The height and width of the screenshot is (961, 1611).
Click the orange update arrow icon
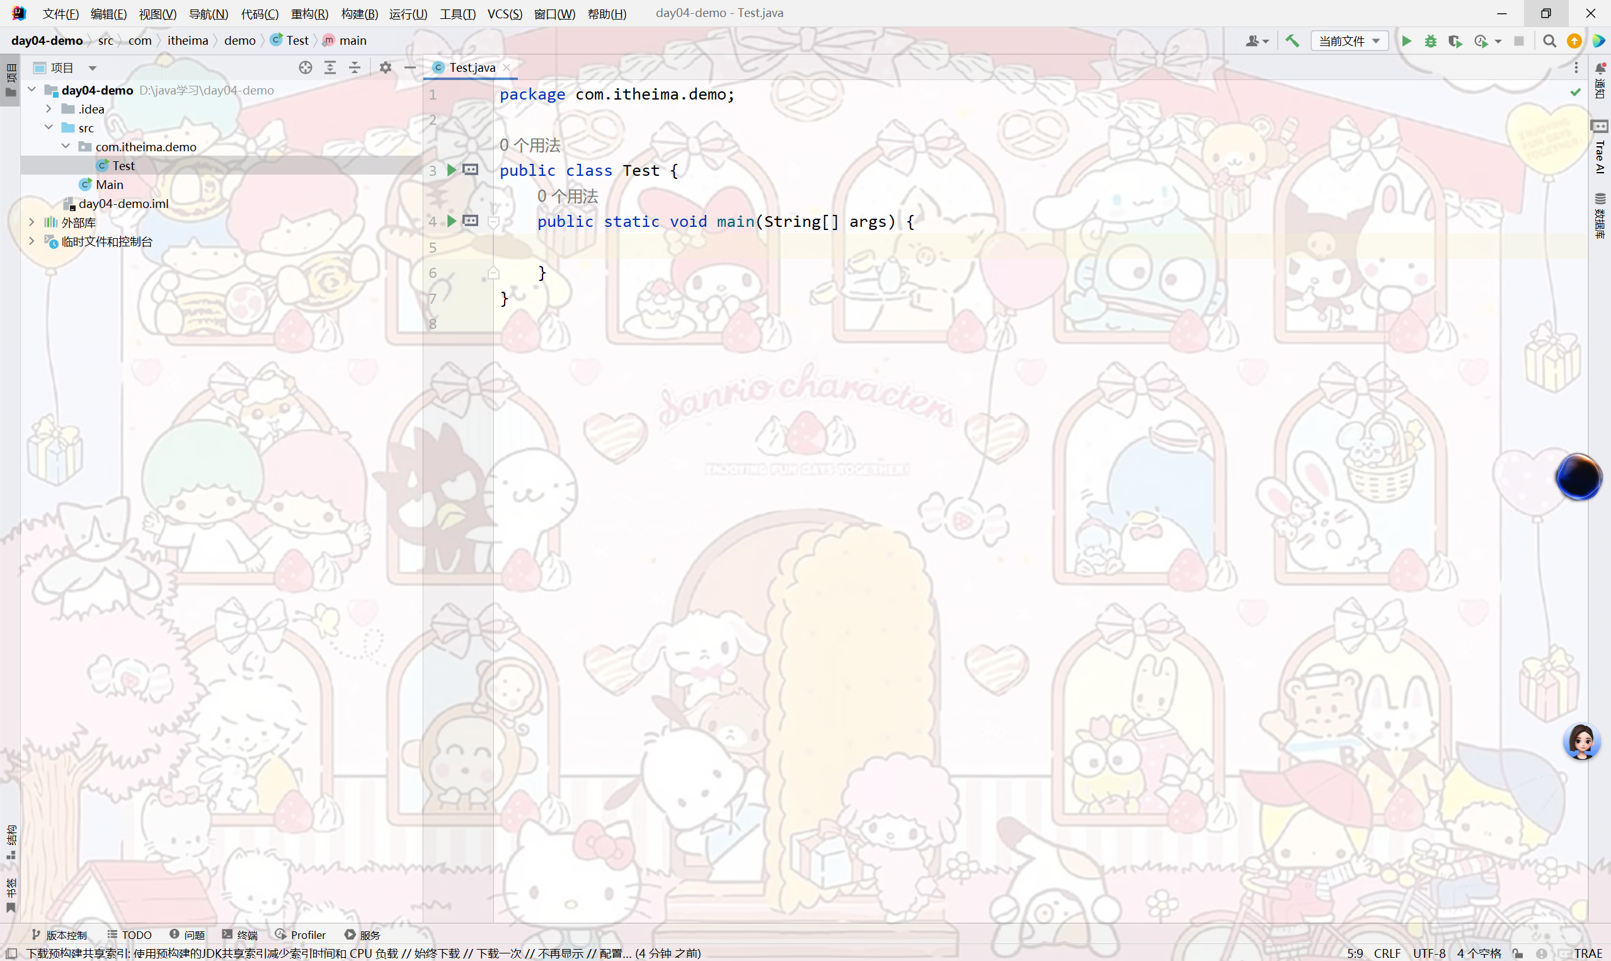coord(1574,41)
